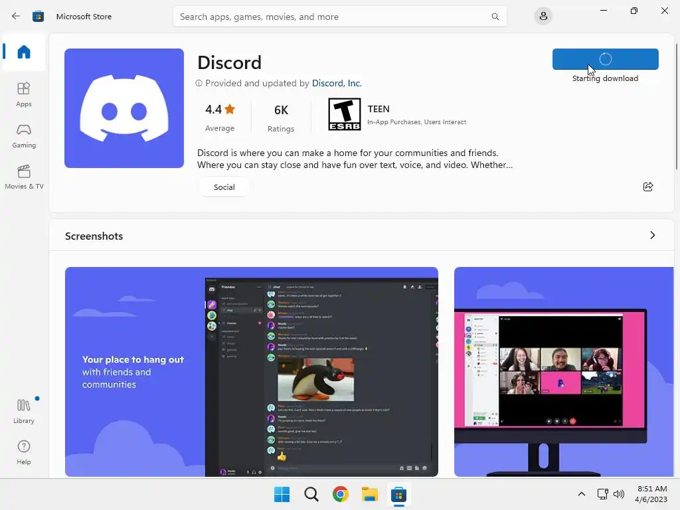Screen dimensions: 680x510
Task: Open taskbar Search
Action: pyautogui.click(x=311, y=494)
